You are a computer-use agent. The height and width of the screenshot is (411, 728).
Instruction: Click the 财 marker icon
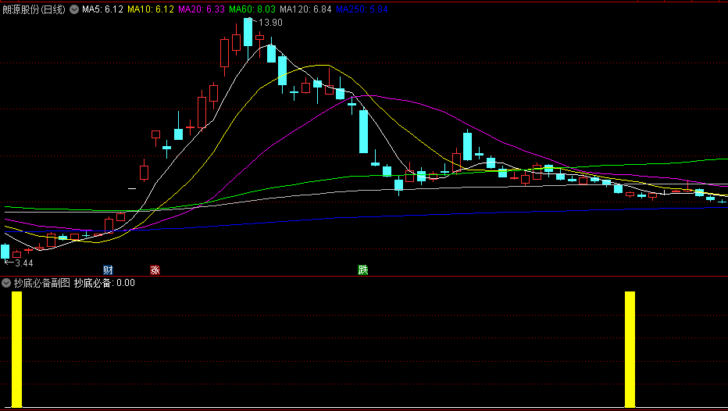[x=108, y=270]
